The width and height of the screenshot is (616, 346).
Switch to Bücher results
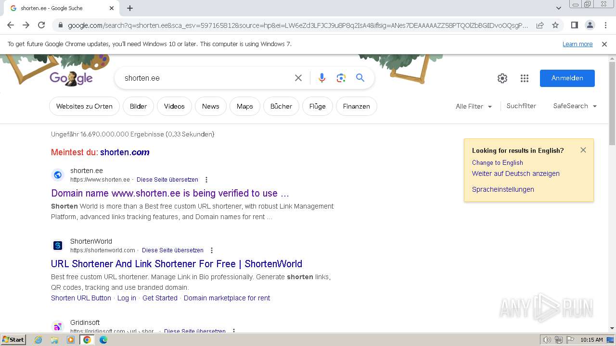point(281,106)
